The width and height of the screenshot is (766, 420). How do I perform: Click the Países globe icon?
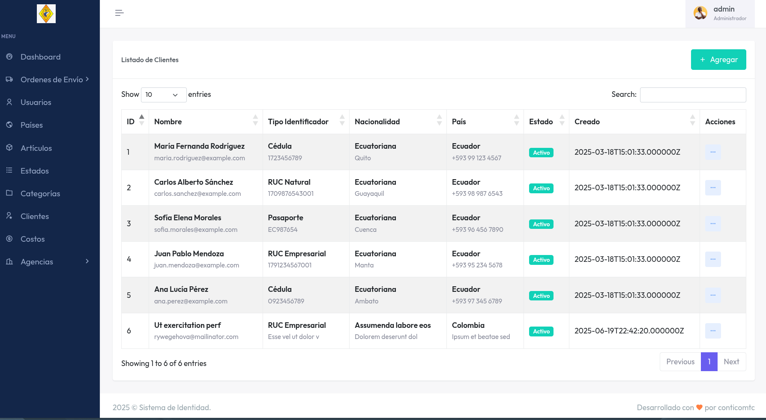click(9, 125)
